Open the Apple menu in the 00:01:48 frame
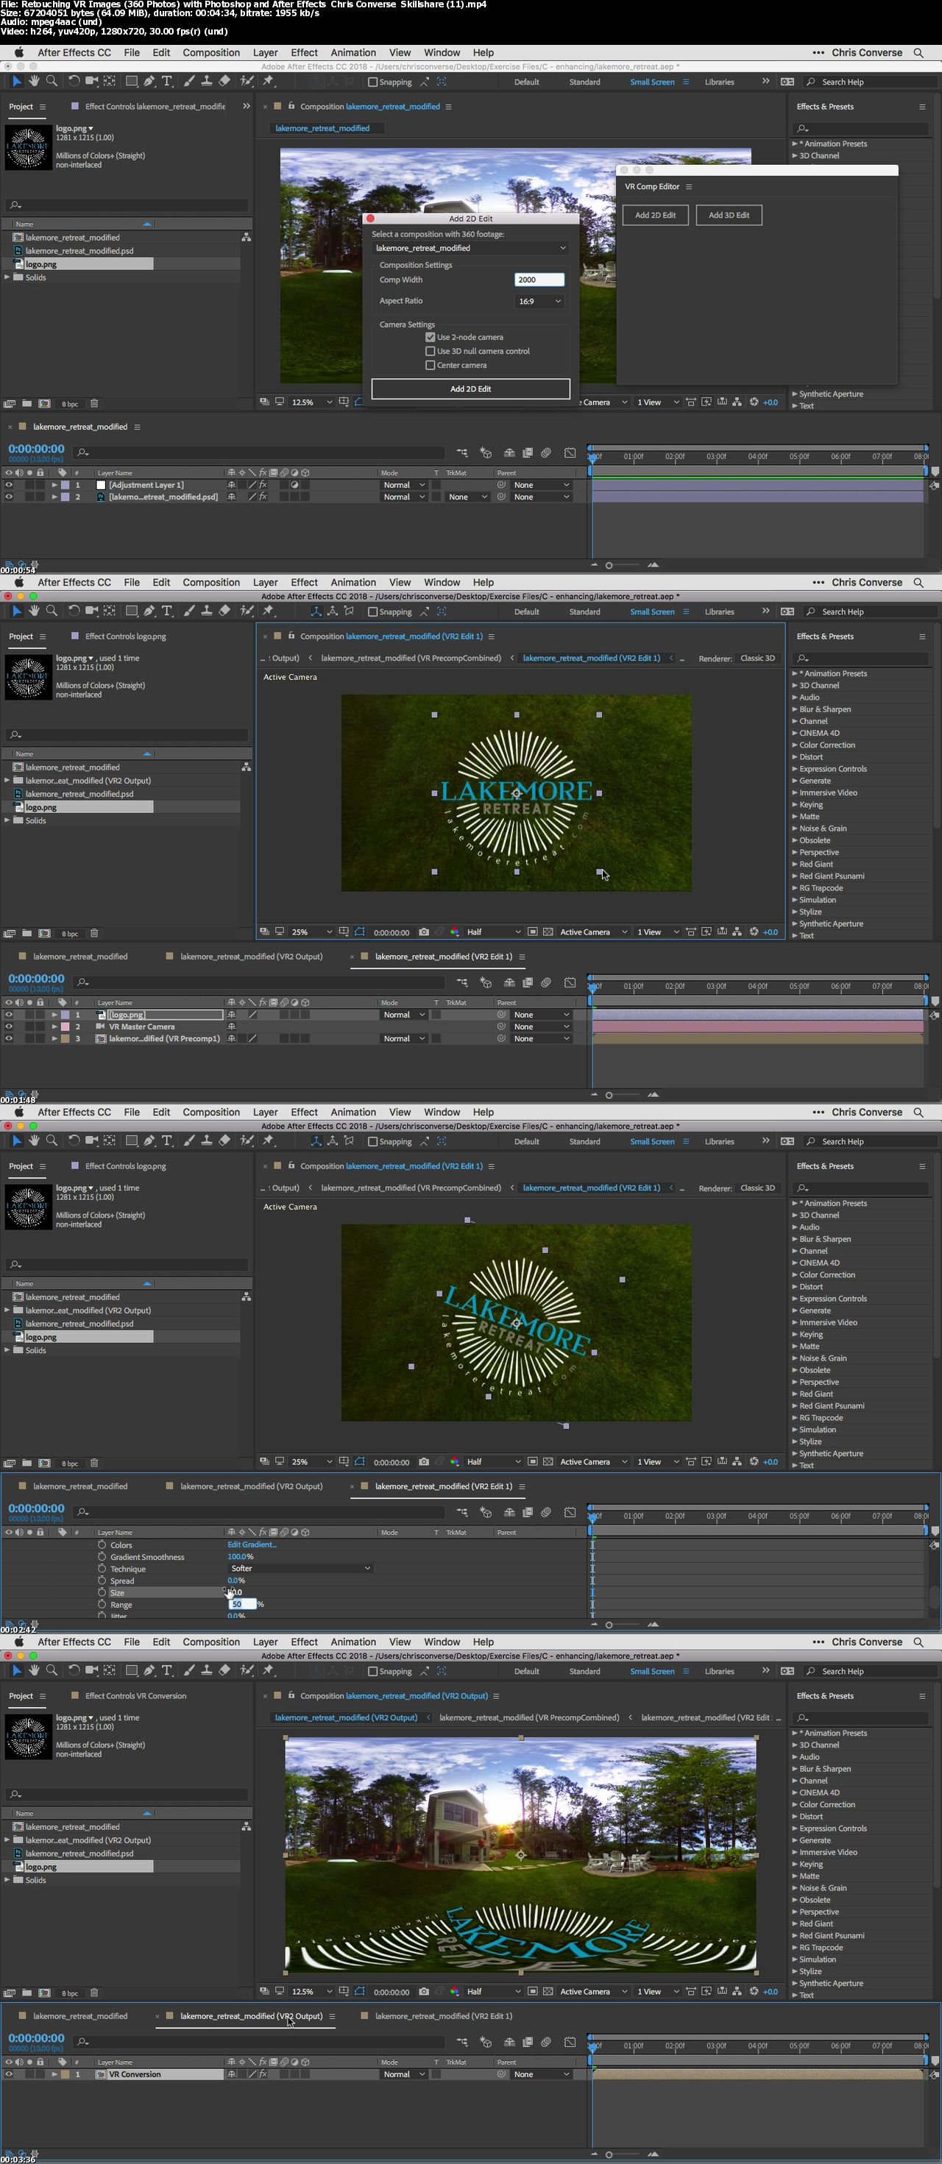This screenshot has height=2164, width=942. click(x=18, y=582)
